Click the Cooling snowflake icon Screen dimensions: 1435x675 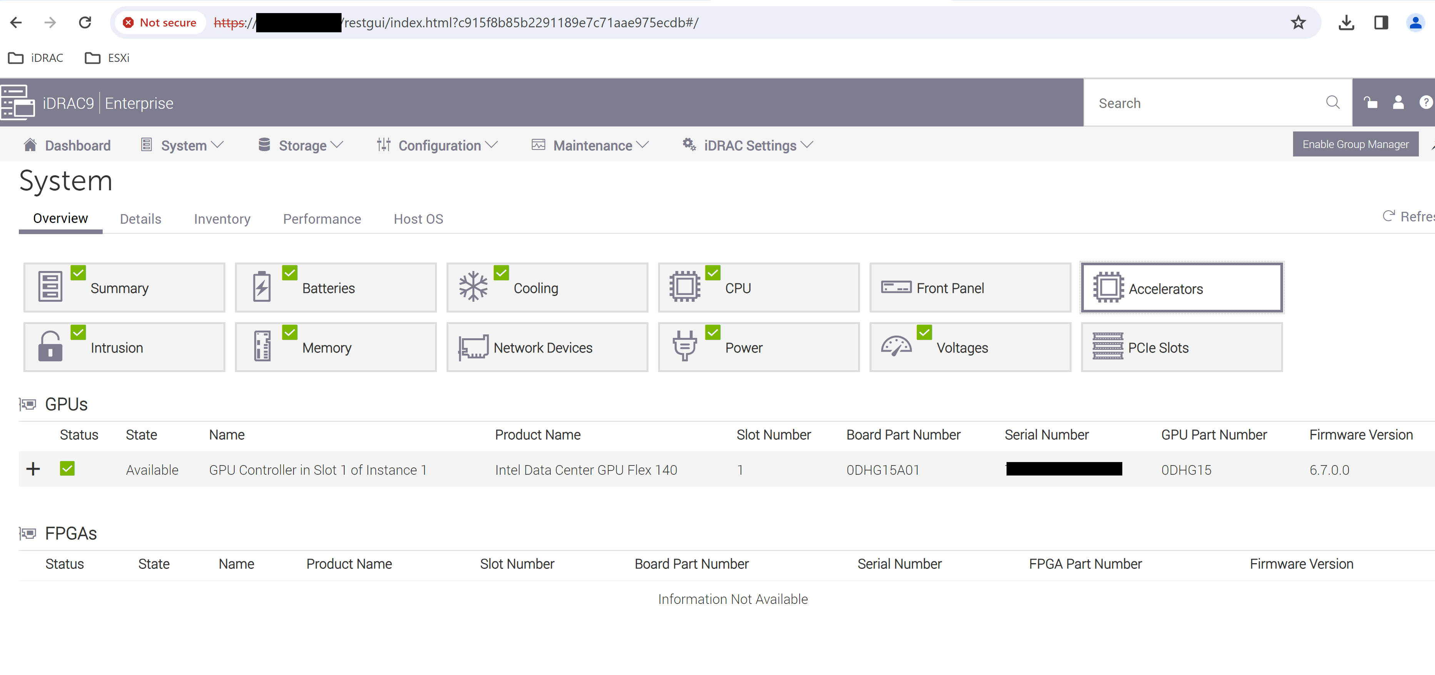coord(473,287)
